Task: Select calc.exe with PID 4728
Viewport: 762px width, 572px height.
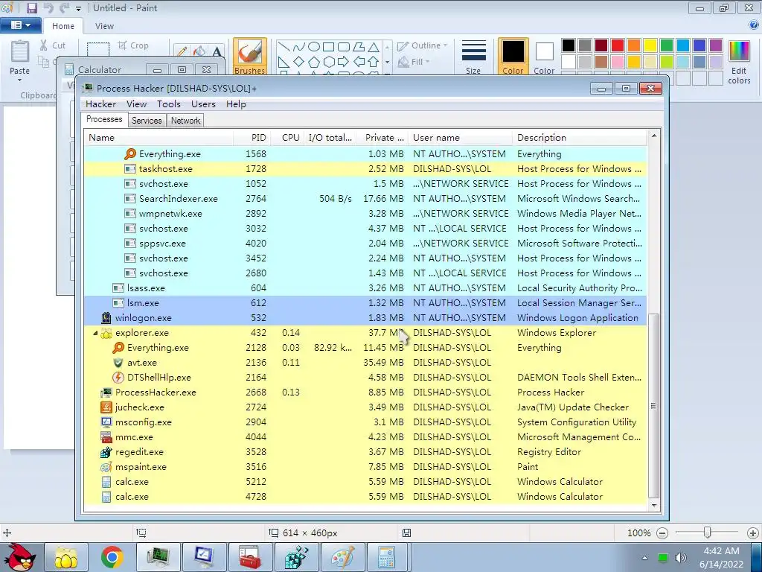Action: pos(365,497)
